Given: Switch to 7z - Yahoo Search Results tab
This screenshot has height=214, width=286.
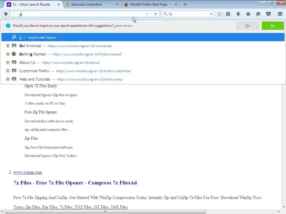Looking at the screenshot, I should (32, 4).
